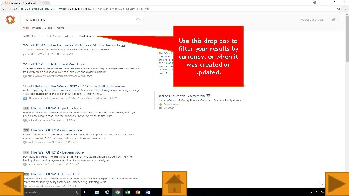Open Word in taskbar
Screen dimensions: 349x196
148,192
